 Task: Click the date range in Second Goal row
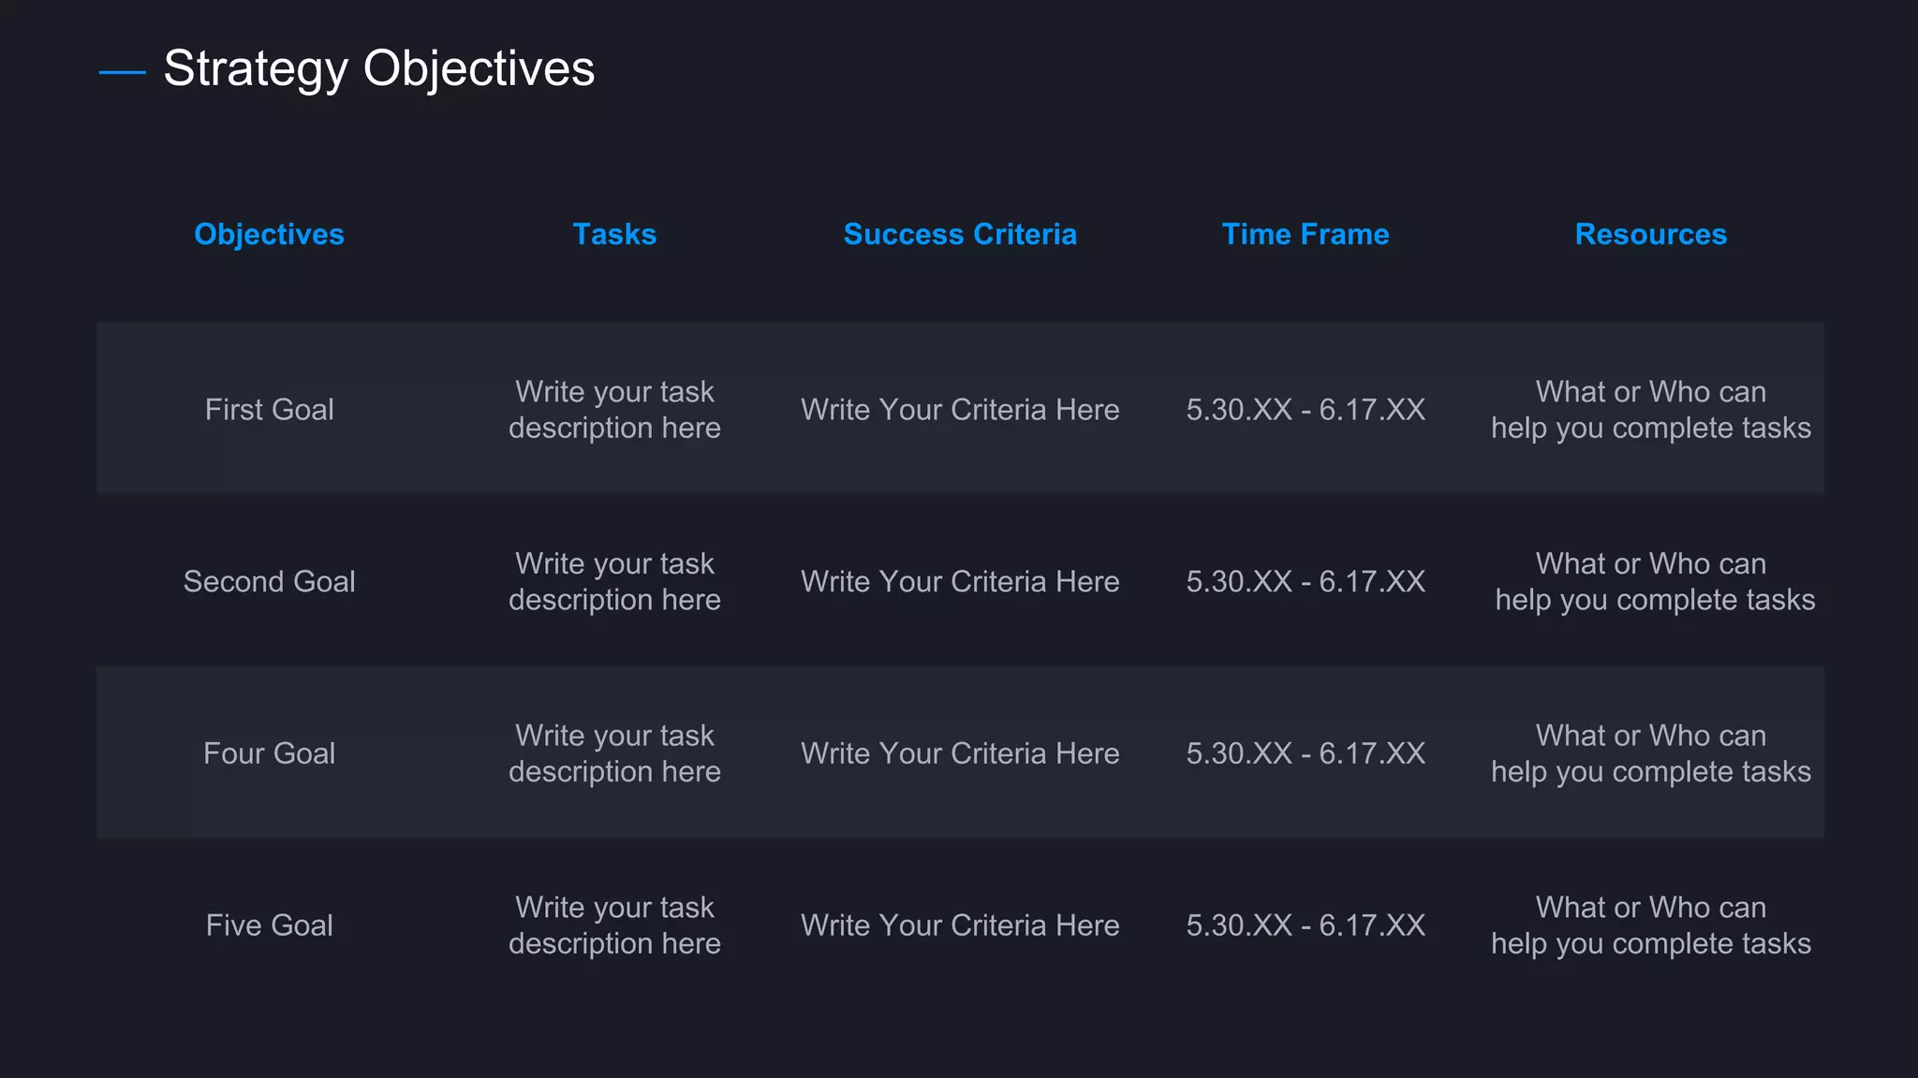point(1306,581)
